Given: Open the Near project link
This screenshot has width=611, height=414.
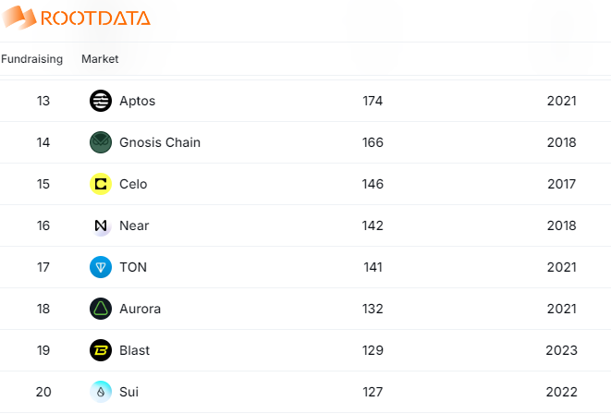Looking at the screenshot, I should pos(134,225).
